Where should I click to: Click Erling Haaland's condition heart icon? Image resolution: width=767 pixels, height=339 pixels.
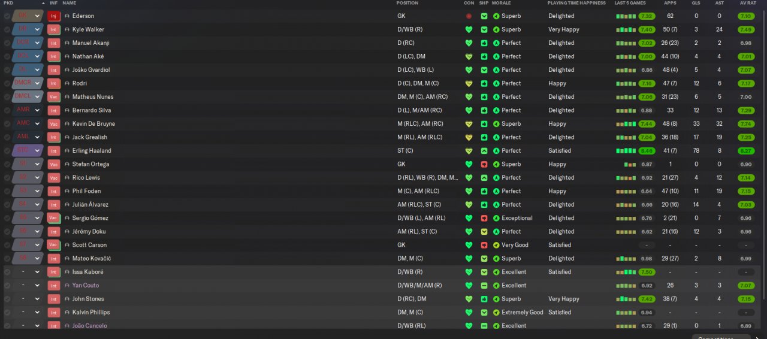click(469, 150)
